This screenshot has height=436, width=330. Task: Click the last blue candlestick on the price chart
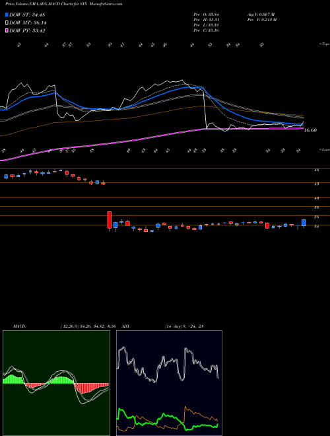point(304,223)
